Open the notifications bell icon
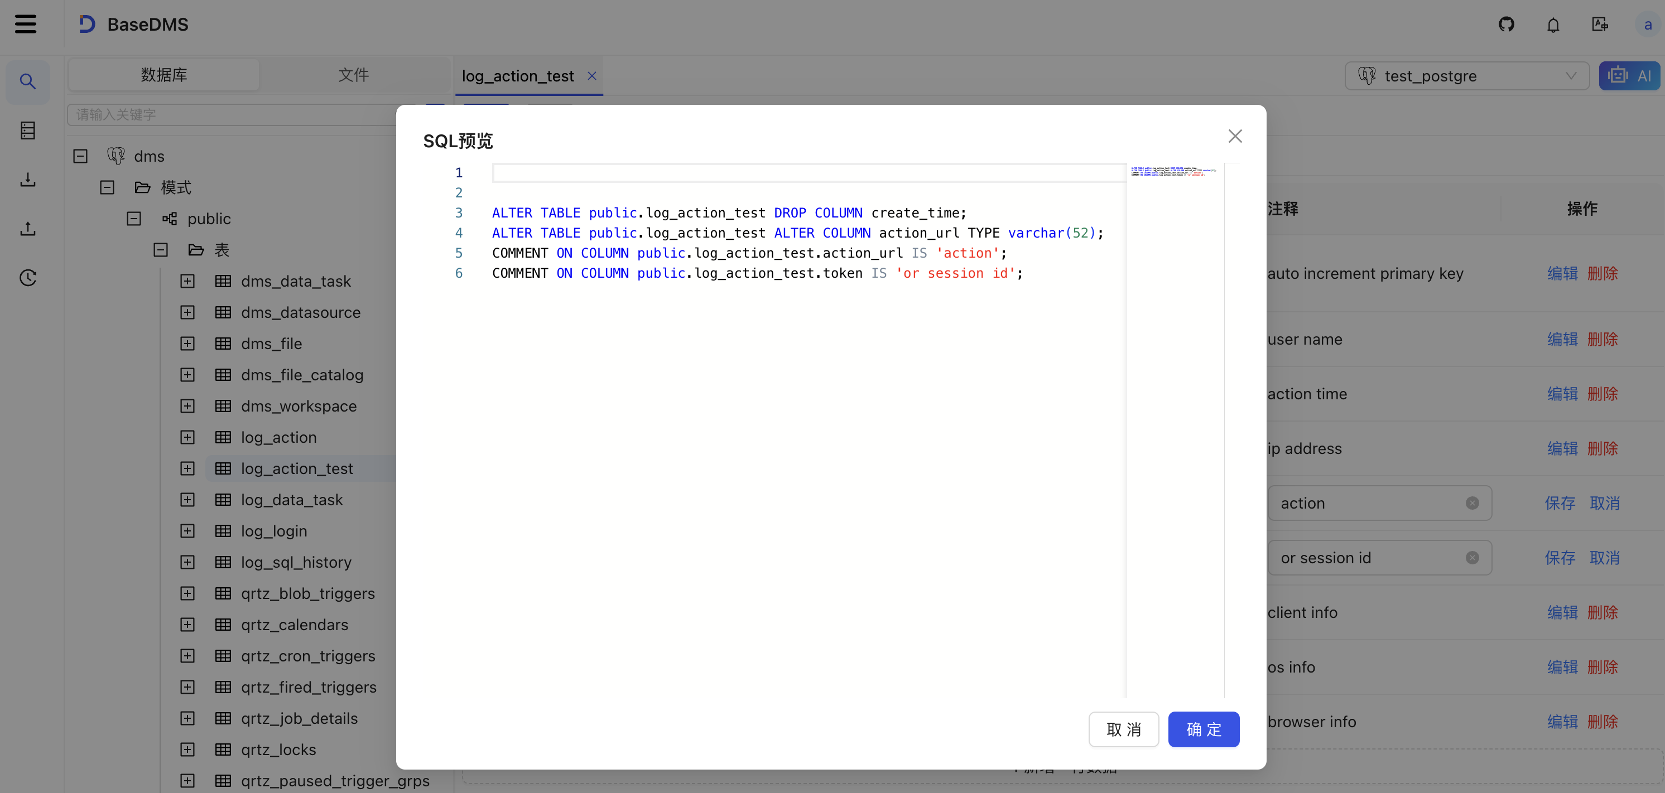This screenshot has height=793, width=1665. (1553, 25)
